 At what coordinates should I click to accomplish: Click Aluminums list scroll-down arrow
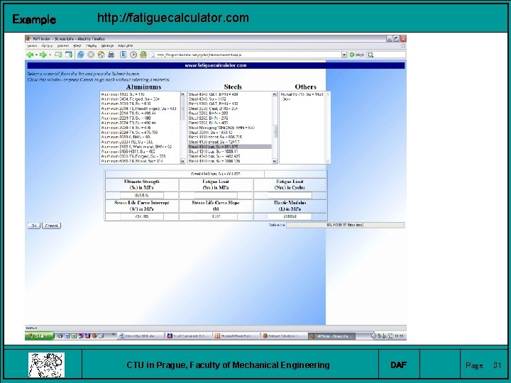point(182,161)
